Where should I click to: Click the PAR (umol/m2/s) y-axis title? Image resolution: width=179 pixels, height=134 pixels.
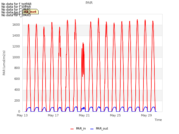click(x=4, y=63)
